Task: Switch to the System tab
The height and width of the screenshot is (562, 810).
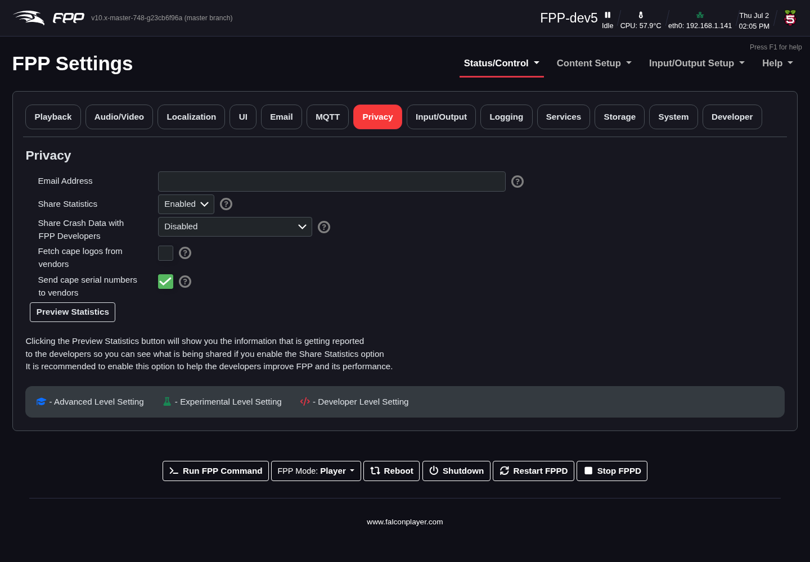Action: [673, 117]
